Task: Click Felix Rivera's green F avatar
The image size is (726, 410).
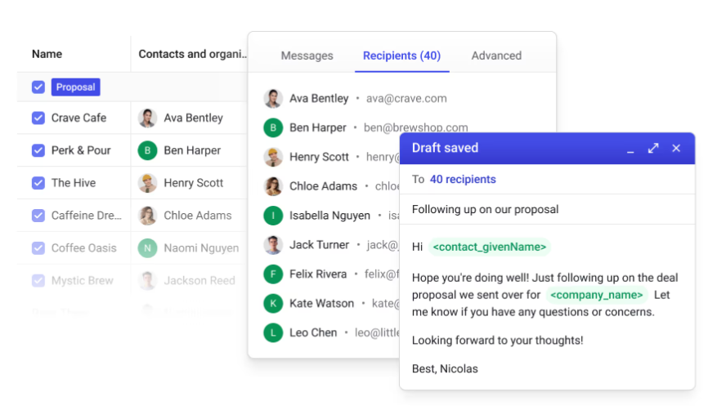Action: click(273, 274)
